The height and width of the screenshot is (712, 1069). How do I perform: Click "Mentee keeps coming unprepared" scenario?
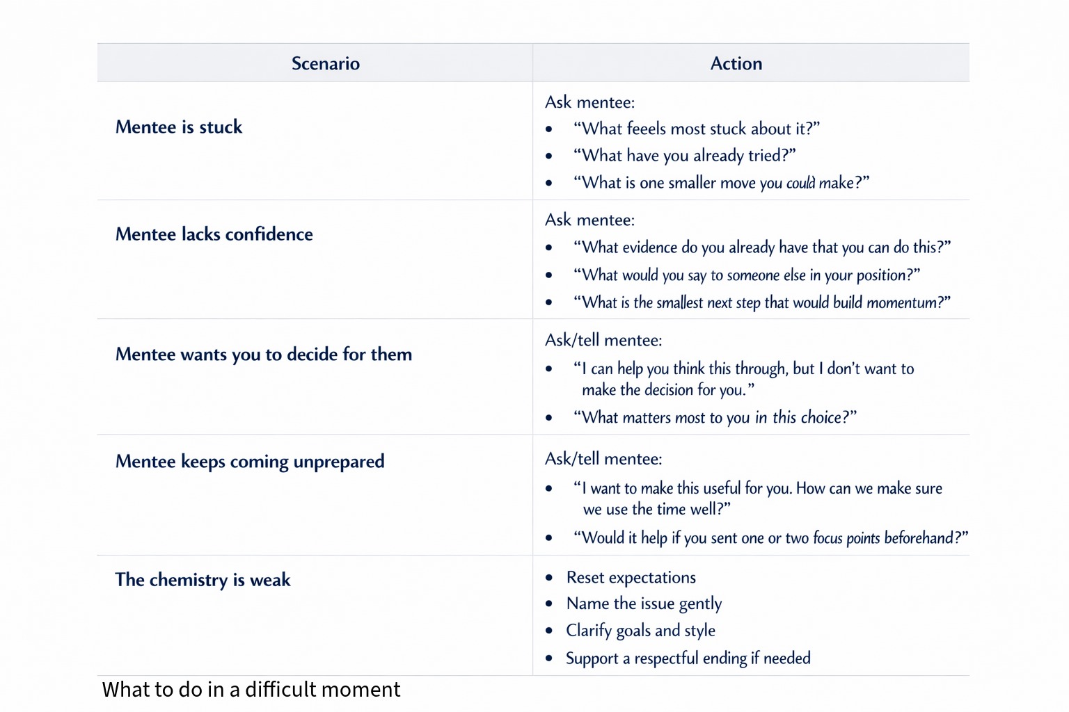click(x=249, y=462)
